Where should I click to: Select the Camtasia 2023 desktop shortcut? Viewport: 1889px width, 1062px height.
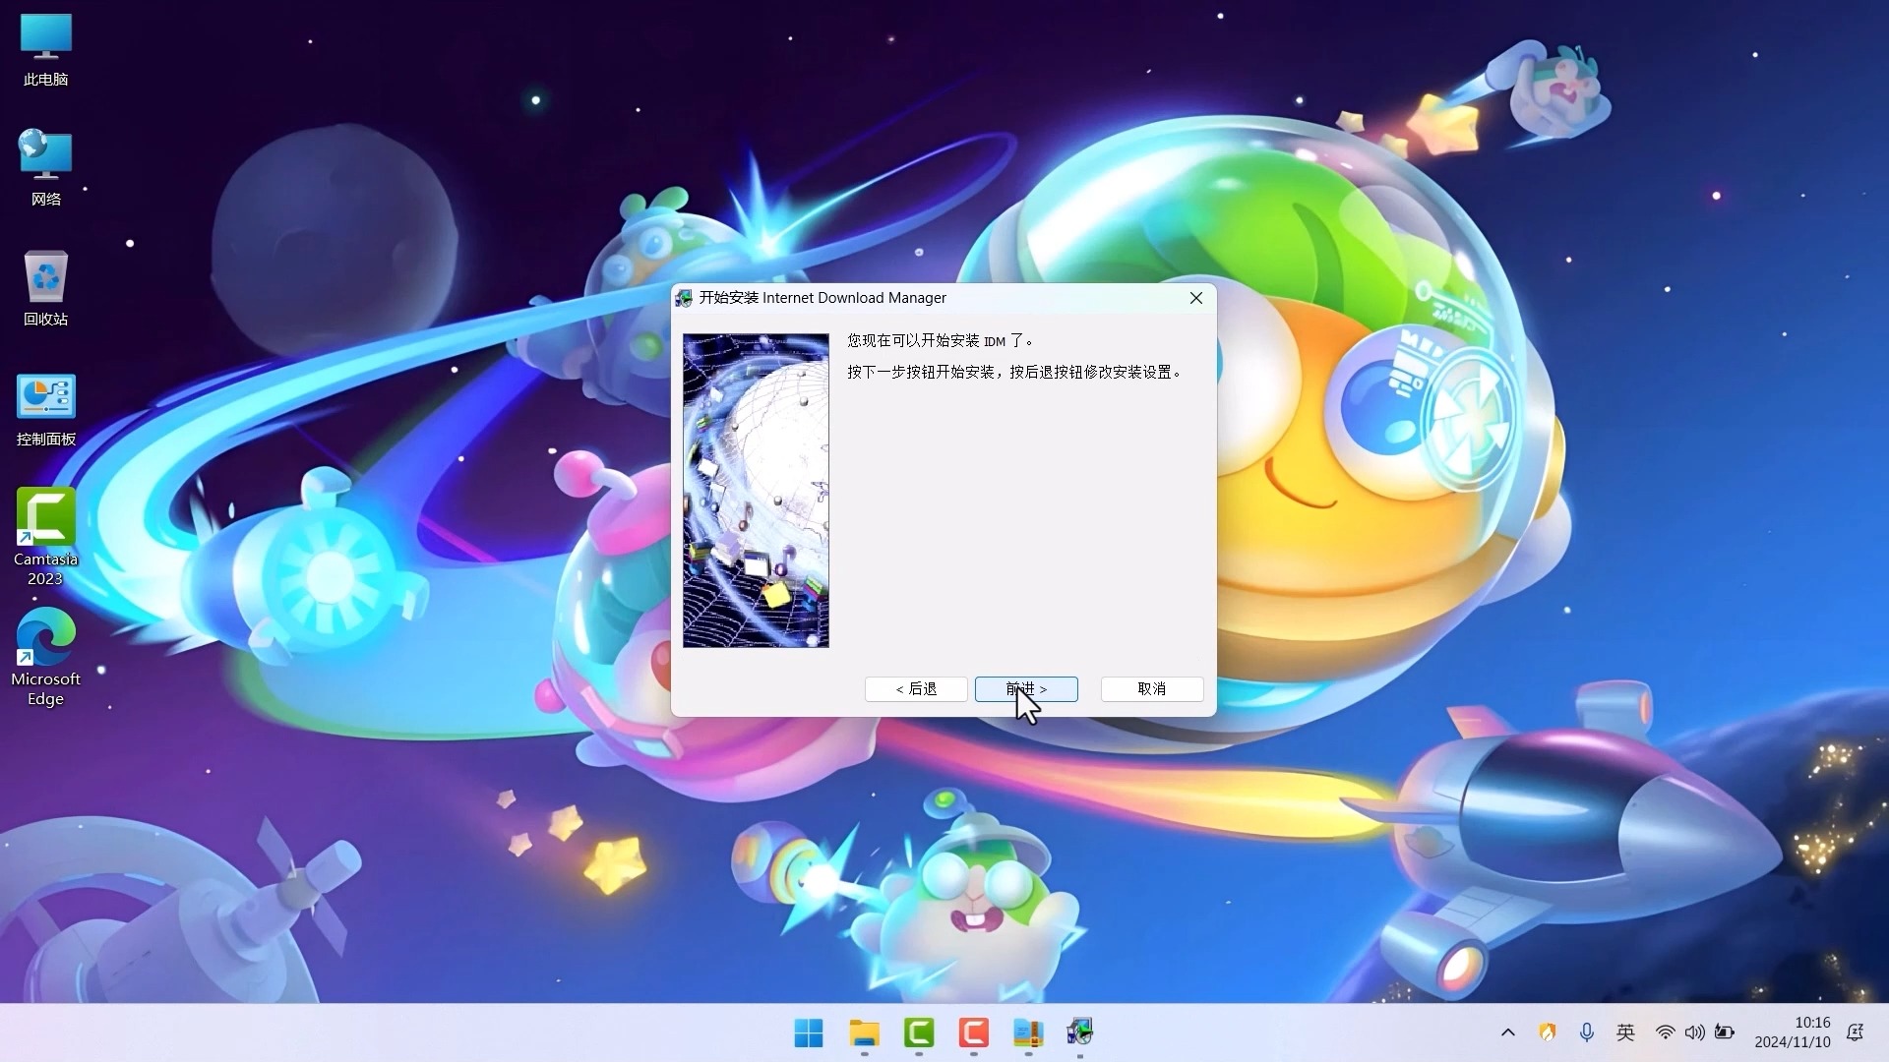point(45,537)
